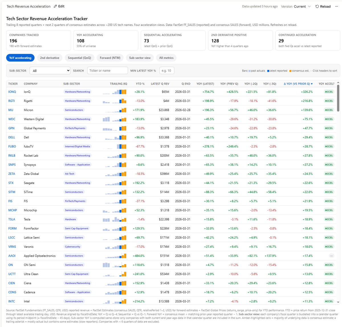Open the Sub-sector All dropdown
Image resolution: width=342 pixels, height=327 pixels.
point(50,71)
